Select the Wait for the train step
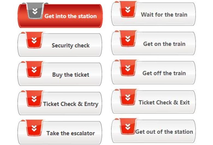 pos(164,14)
